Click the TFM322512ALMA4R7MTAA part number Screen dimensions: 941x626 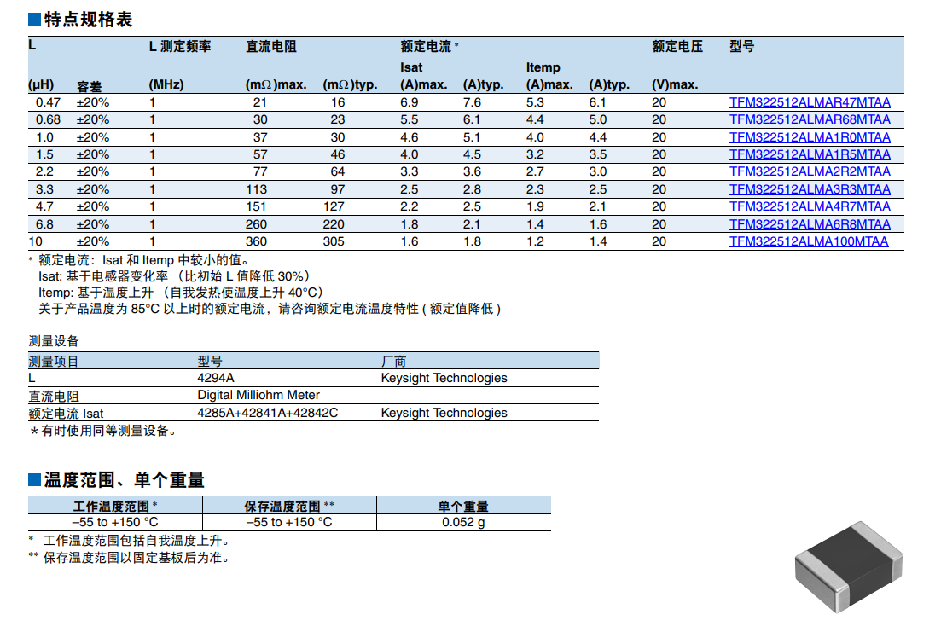pos(809,206)
